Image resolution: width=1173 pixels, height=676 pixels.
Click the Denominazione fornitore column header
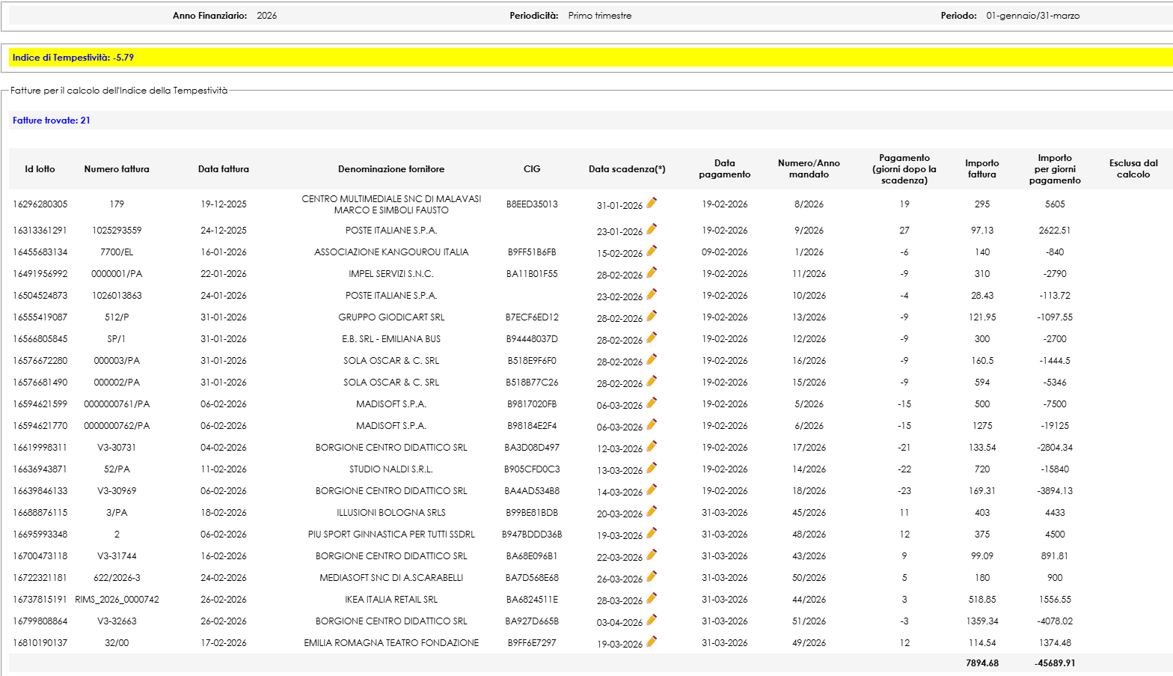(391, 169)
